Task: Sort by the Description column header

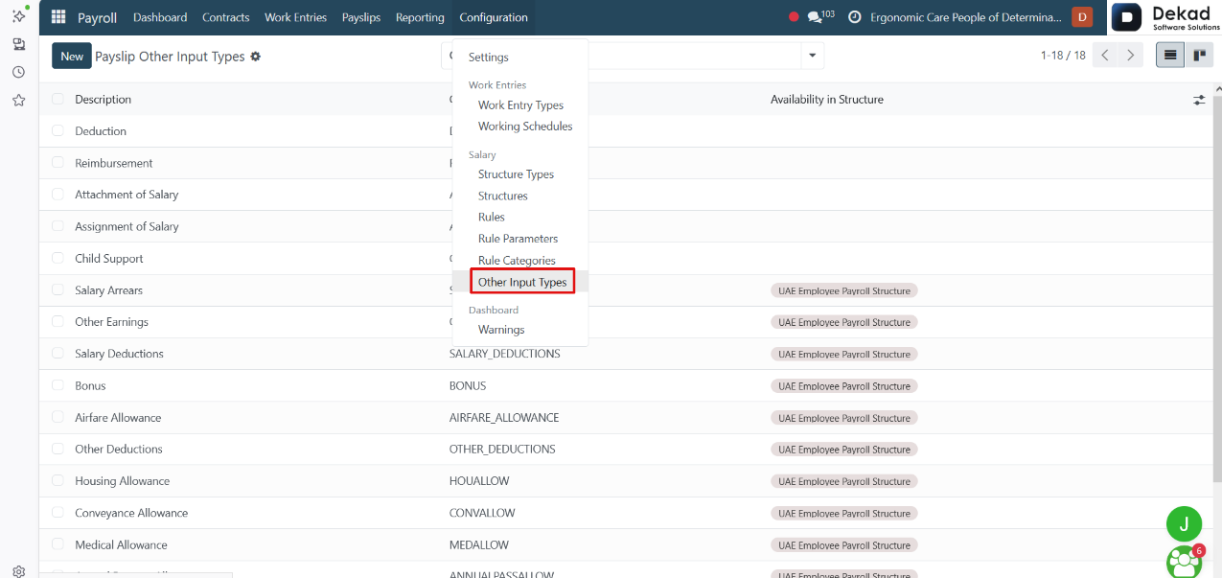Action: point(104,100)
